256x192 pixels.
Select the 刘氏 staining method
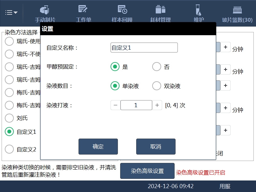tap(10, 118)
